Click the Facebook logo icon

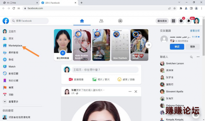(x=6, y=21)
